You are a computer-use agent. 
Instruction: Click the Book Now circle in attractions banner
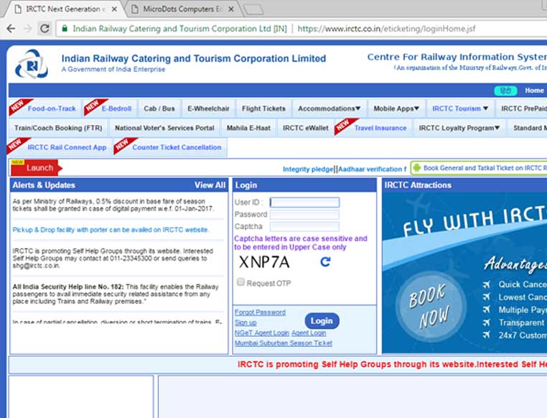click(430, 306)
